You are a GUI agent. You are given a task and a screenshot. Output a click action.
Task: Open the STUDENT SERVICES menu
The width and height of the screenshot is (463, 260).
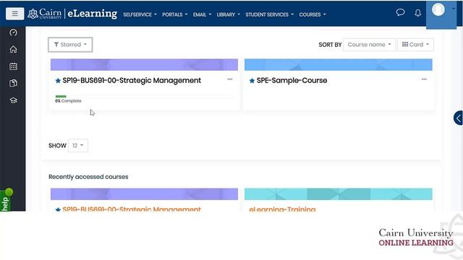pyautogui.click(x=270, y=14)
